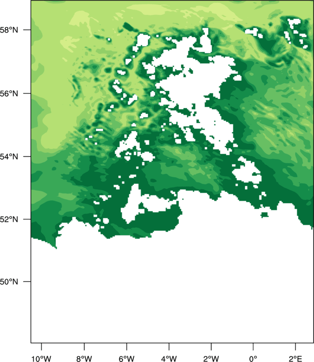Viewport: 314px width, 362px height.
Task: Click the 4°W longitude label
Action: click(x=169, y=359)
